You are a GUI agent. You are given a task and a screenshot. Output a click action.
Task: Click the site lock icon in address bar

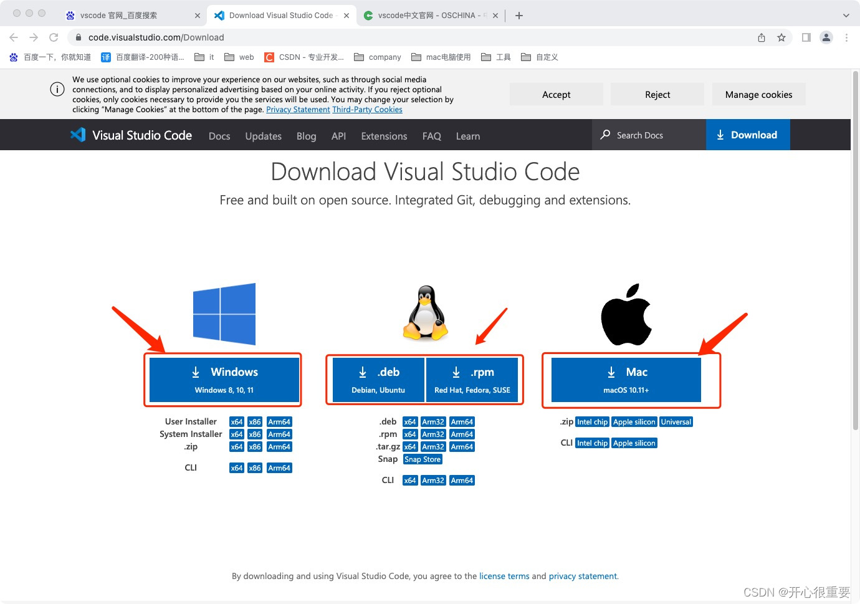coord(79,37)
